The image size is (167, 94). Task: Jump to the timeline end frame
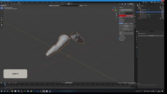[72, 83]
